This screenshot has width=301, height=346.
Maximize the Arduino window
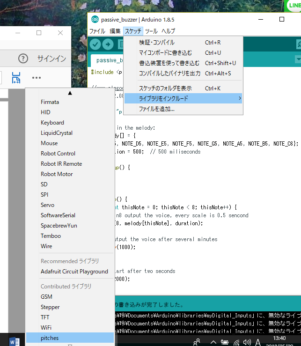click(282, 19)
